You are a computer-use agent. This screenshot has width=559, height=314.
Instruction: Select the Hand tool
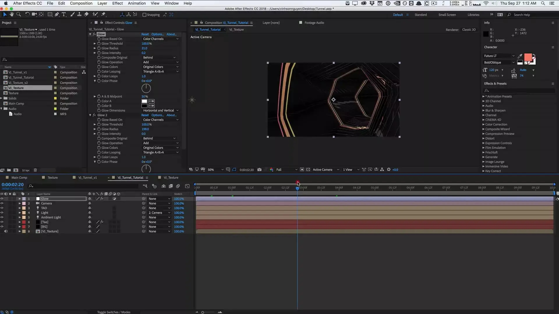point(12,14)
